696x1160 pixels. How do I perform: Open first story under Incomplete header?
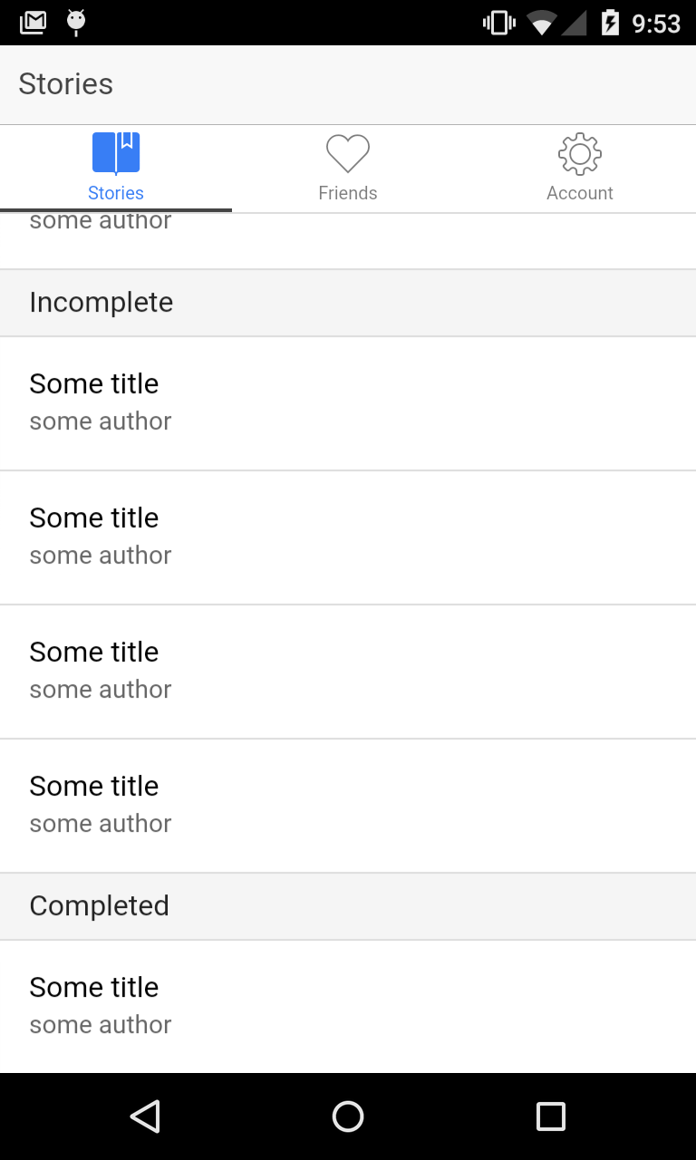pos(348,402)
